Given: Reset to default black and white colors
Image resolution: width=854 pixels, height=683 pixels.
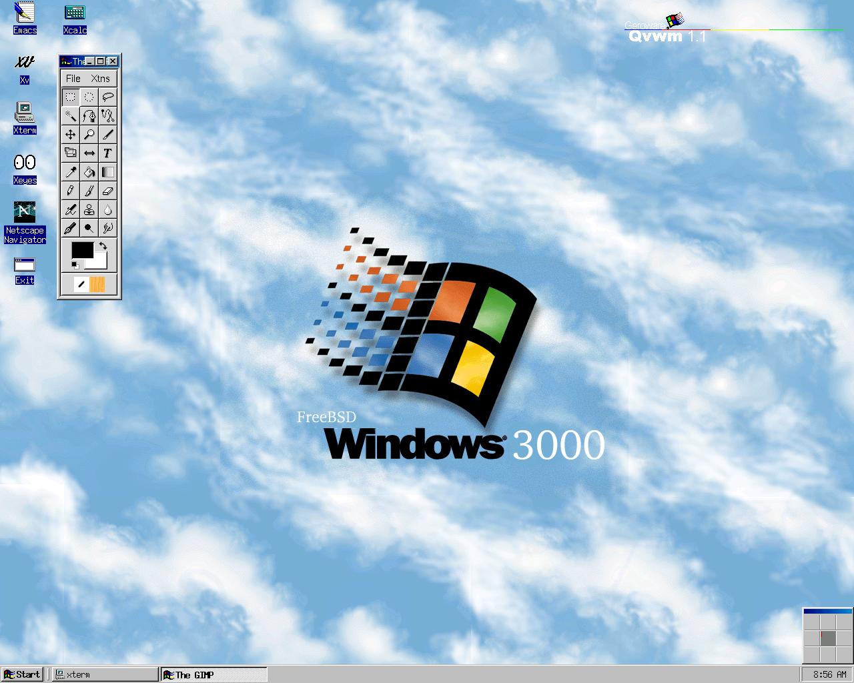Looking at the screenshot, I should (75, 265).
